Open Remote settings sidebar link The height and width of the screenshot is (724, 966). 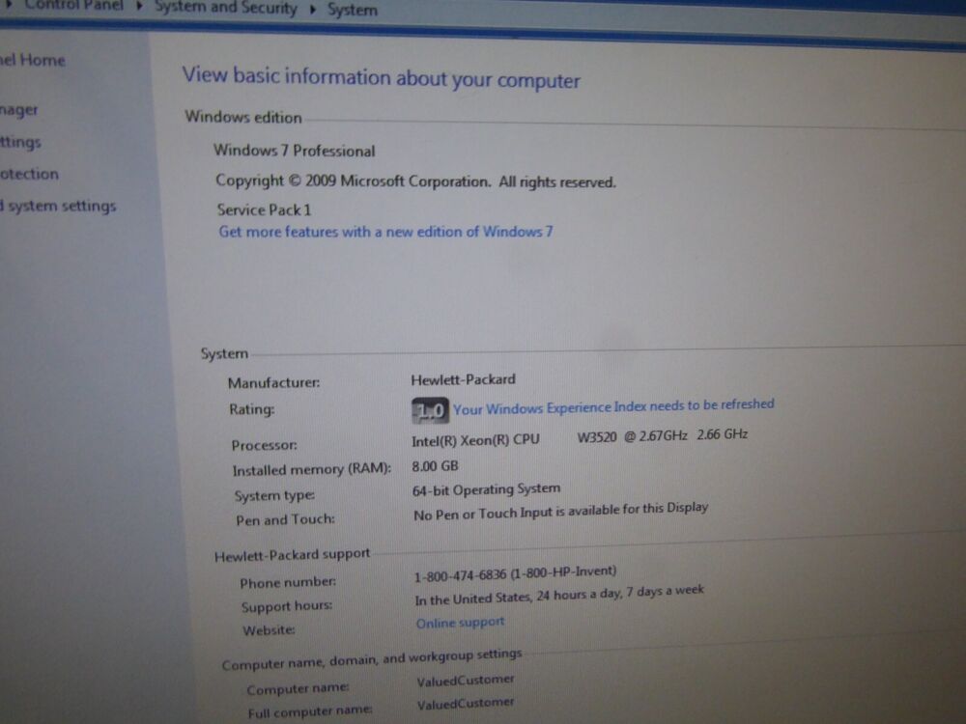click(20, 142)
